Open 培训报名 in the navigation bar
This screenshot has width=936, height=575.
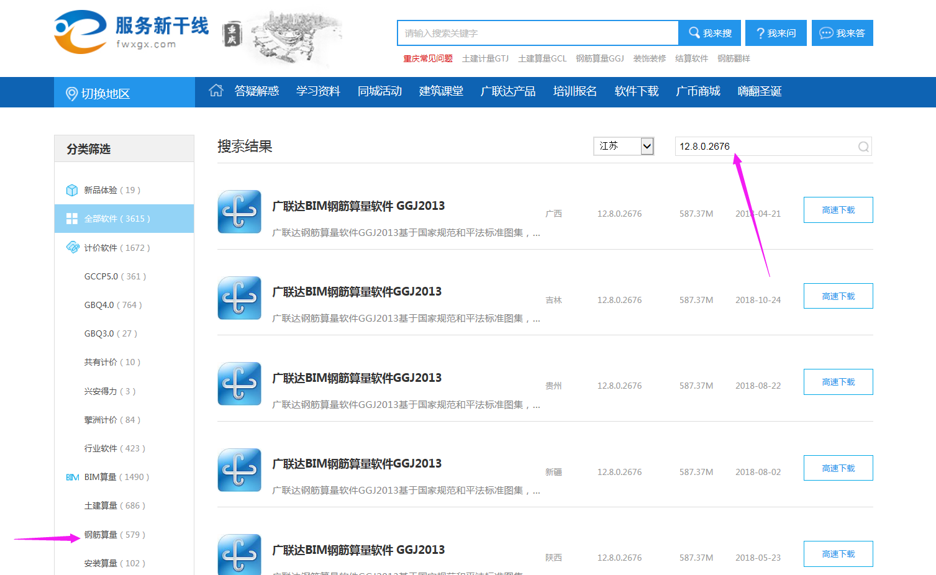(x=575, y=91)
